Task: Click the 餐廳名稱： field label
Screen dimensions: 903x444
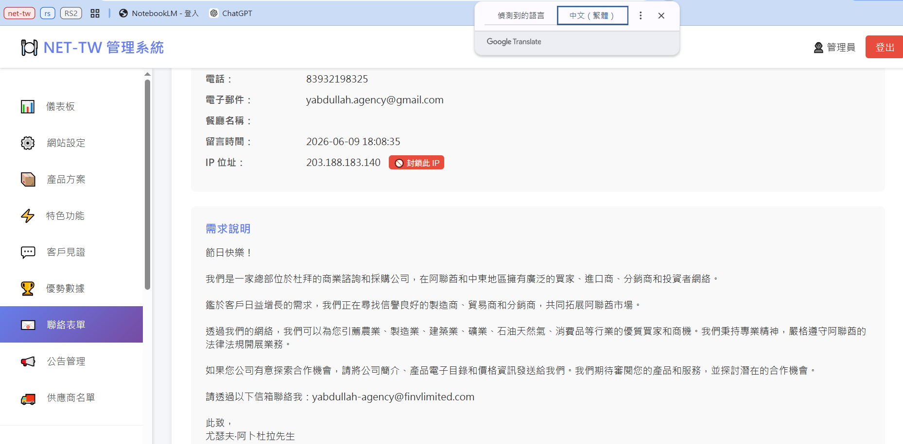Action: point(229,120)
